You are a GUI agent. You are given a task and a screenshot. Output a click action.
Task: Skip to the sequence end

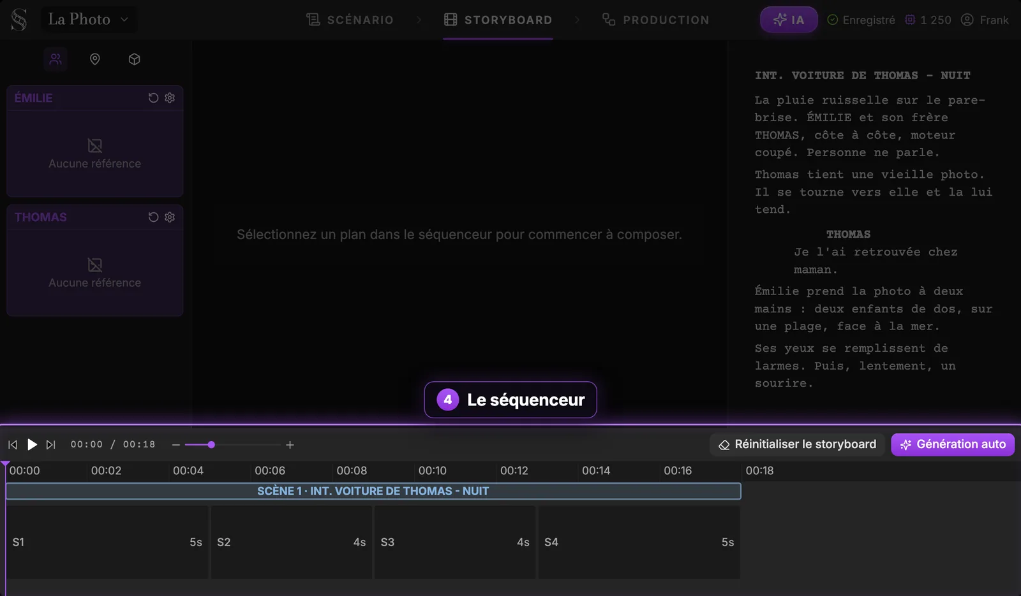click(x=51, y=445)
